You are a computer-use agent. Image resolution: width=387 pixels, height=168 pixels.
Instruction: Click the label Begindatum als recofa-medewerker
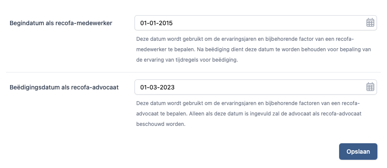point(61,23)
